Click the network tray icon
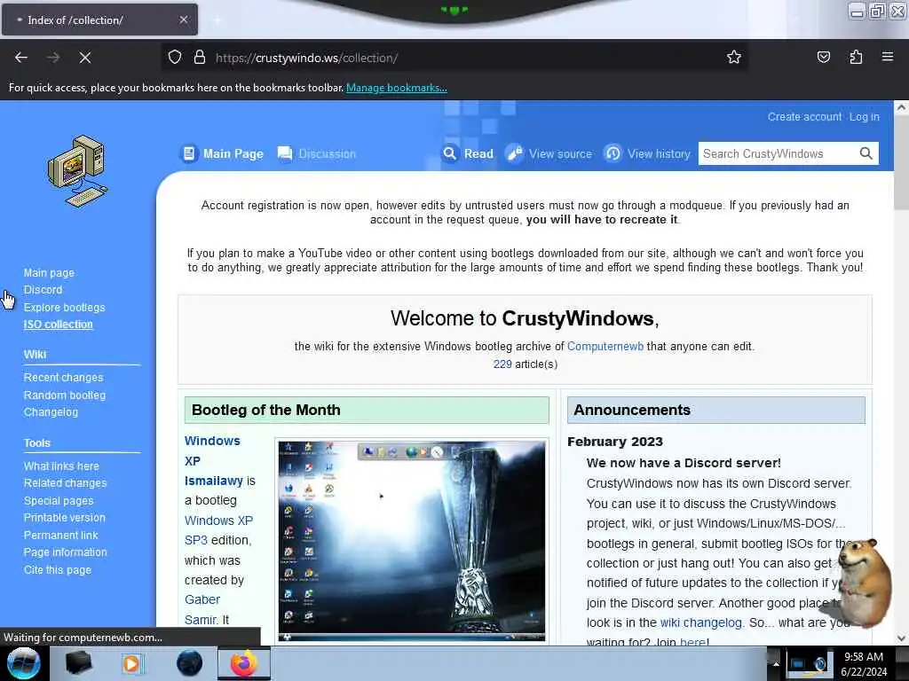Screen dimensions: 909x681 798,663
